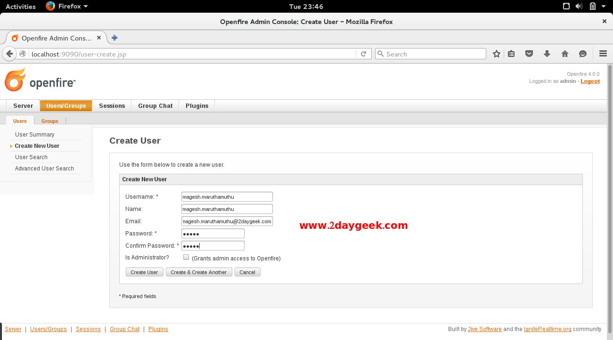Click the clipboard icon in top bar
The width and height of the screenshot is (613, 340).
[592, 7]
